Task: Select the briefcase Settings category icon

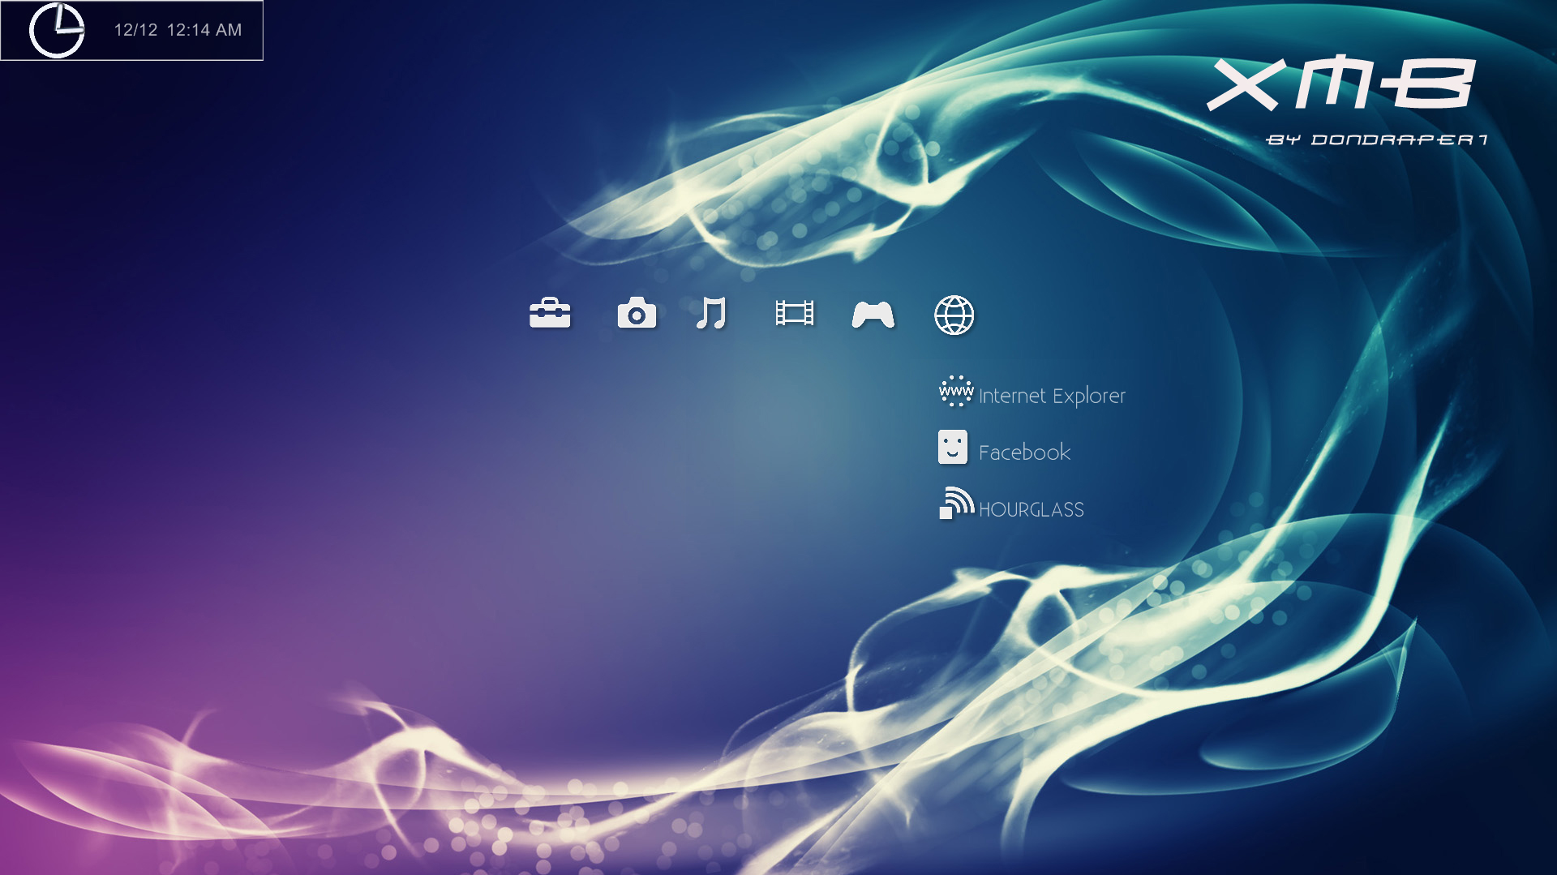Action: coord(551,315)
